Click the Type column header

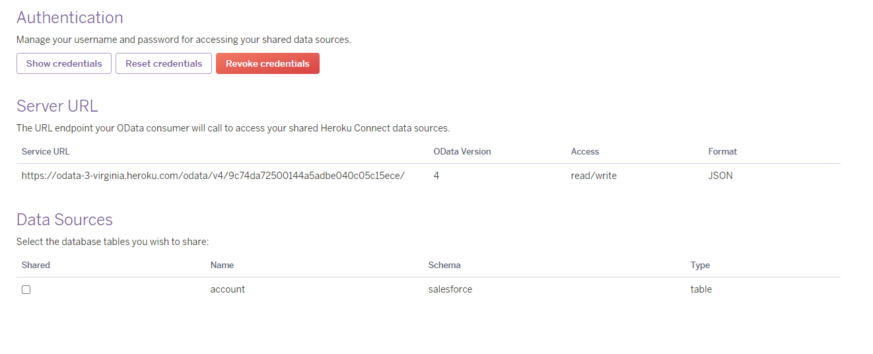[x=700, y=265]
